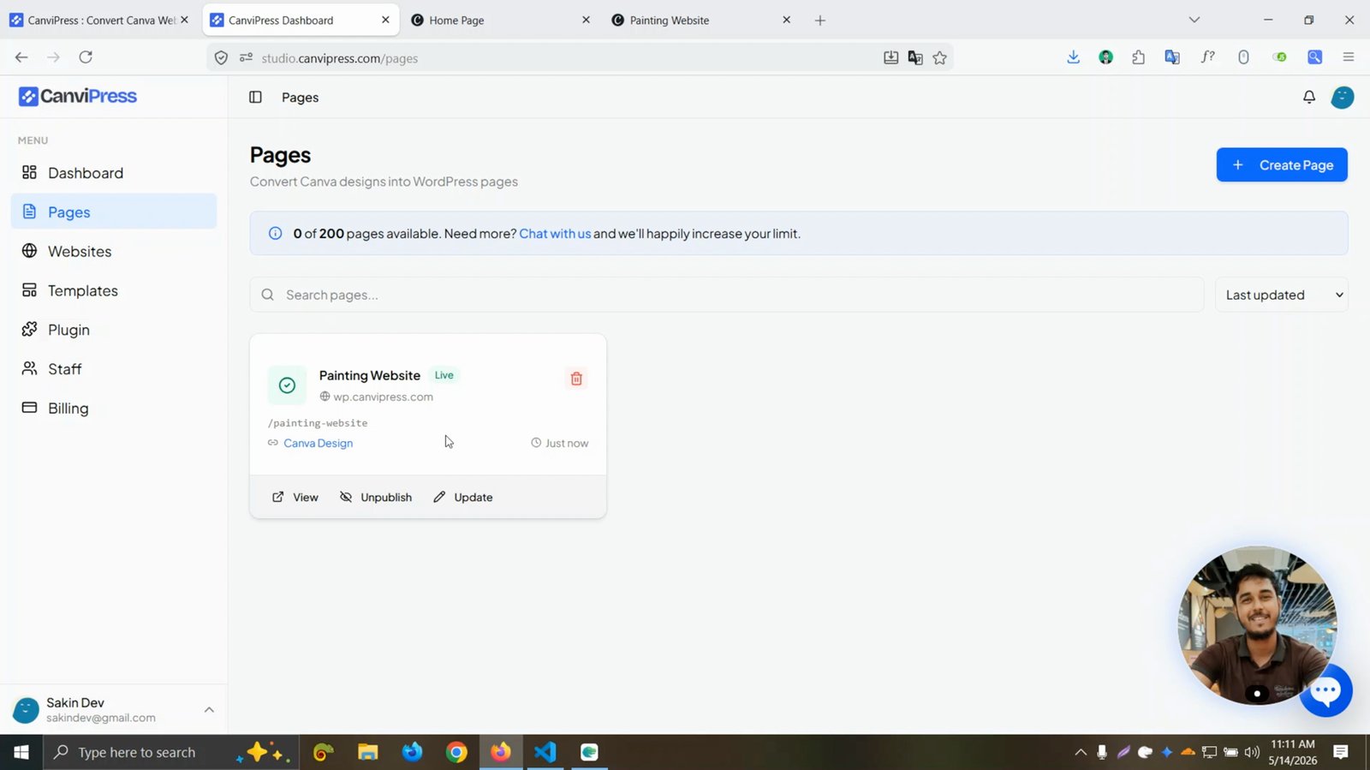Click the green check status icon on Painting Website
The width and height of the screenshot is (1370, 770).
(x=287, y=385)
